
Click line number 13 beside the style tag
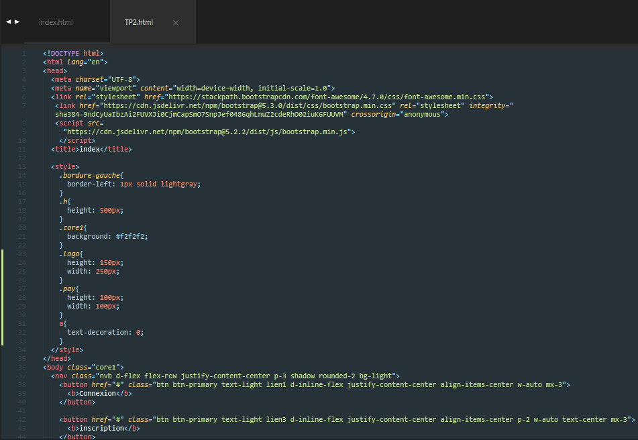point(23,166)
